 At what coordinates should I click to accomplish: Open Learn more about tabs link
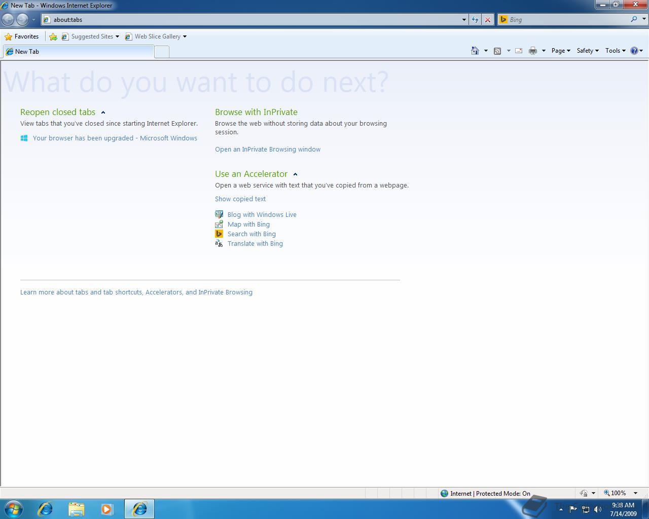point(136,292)
